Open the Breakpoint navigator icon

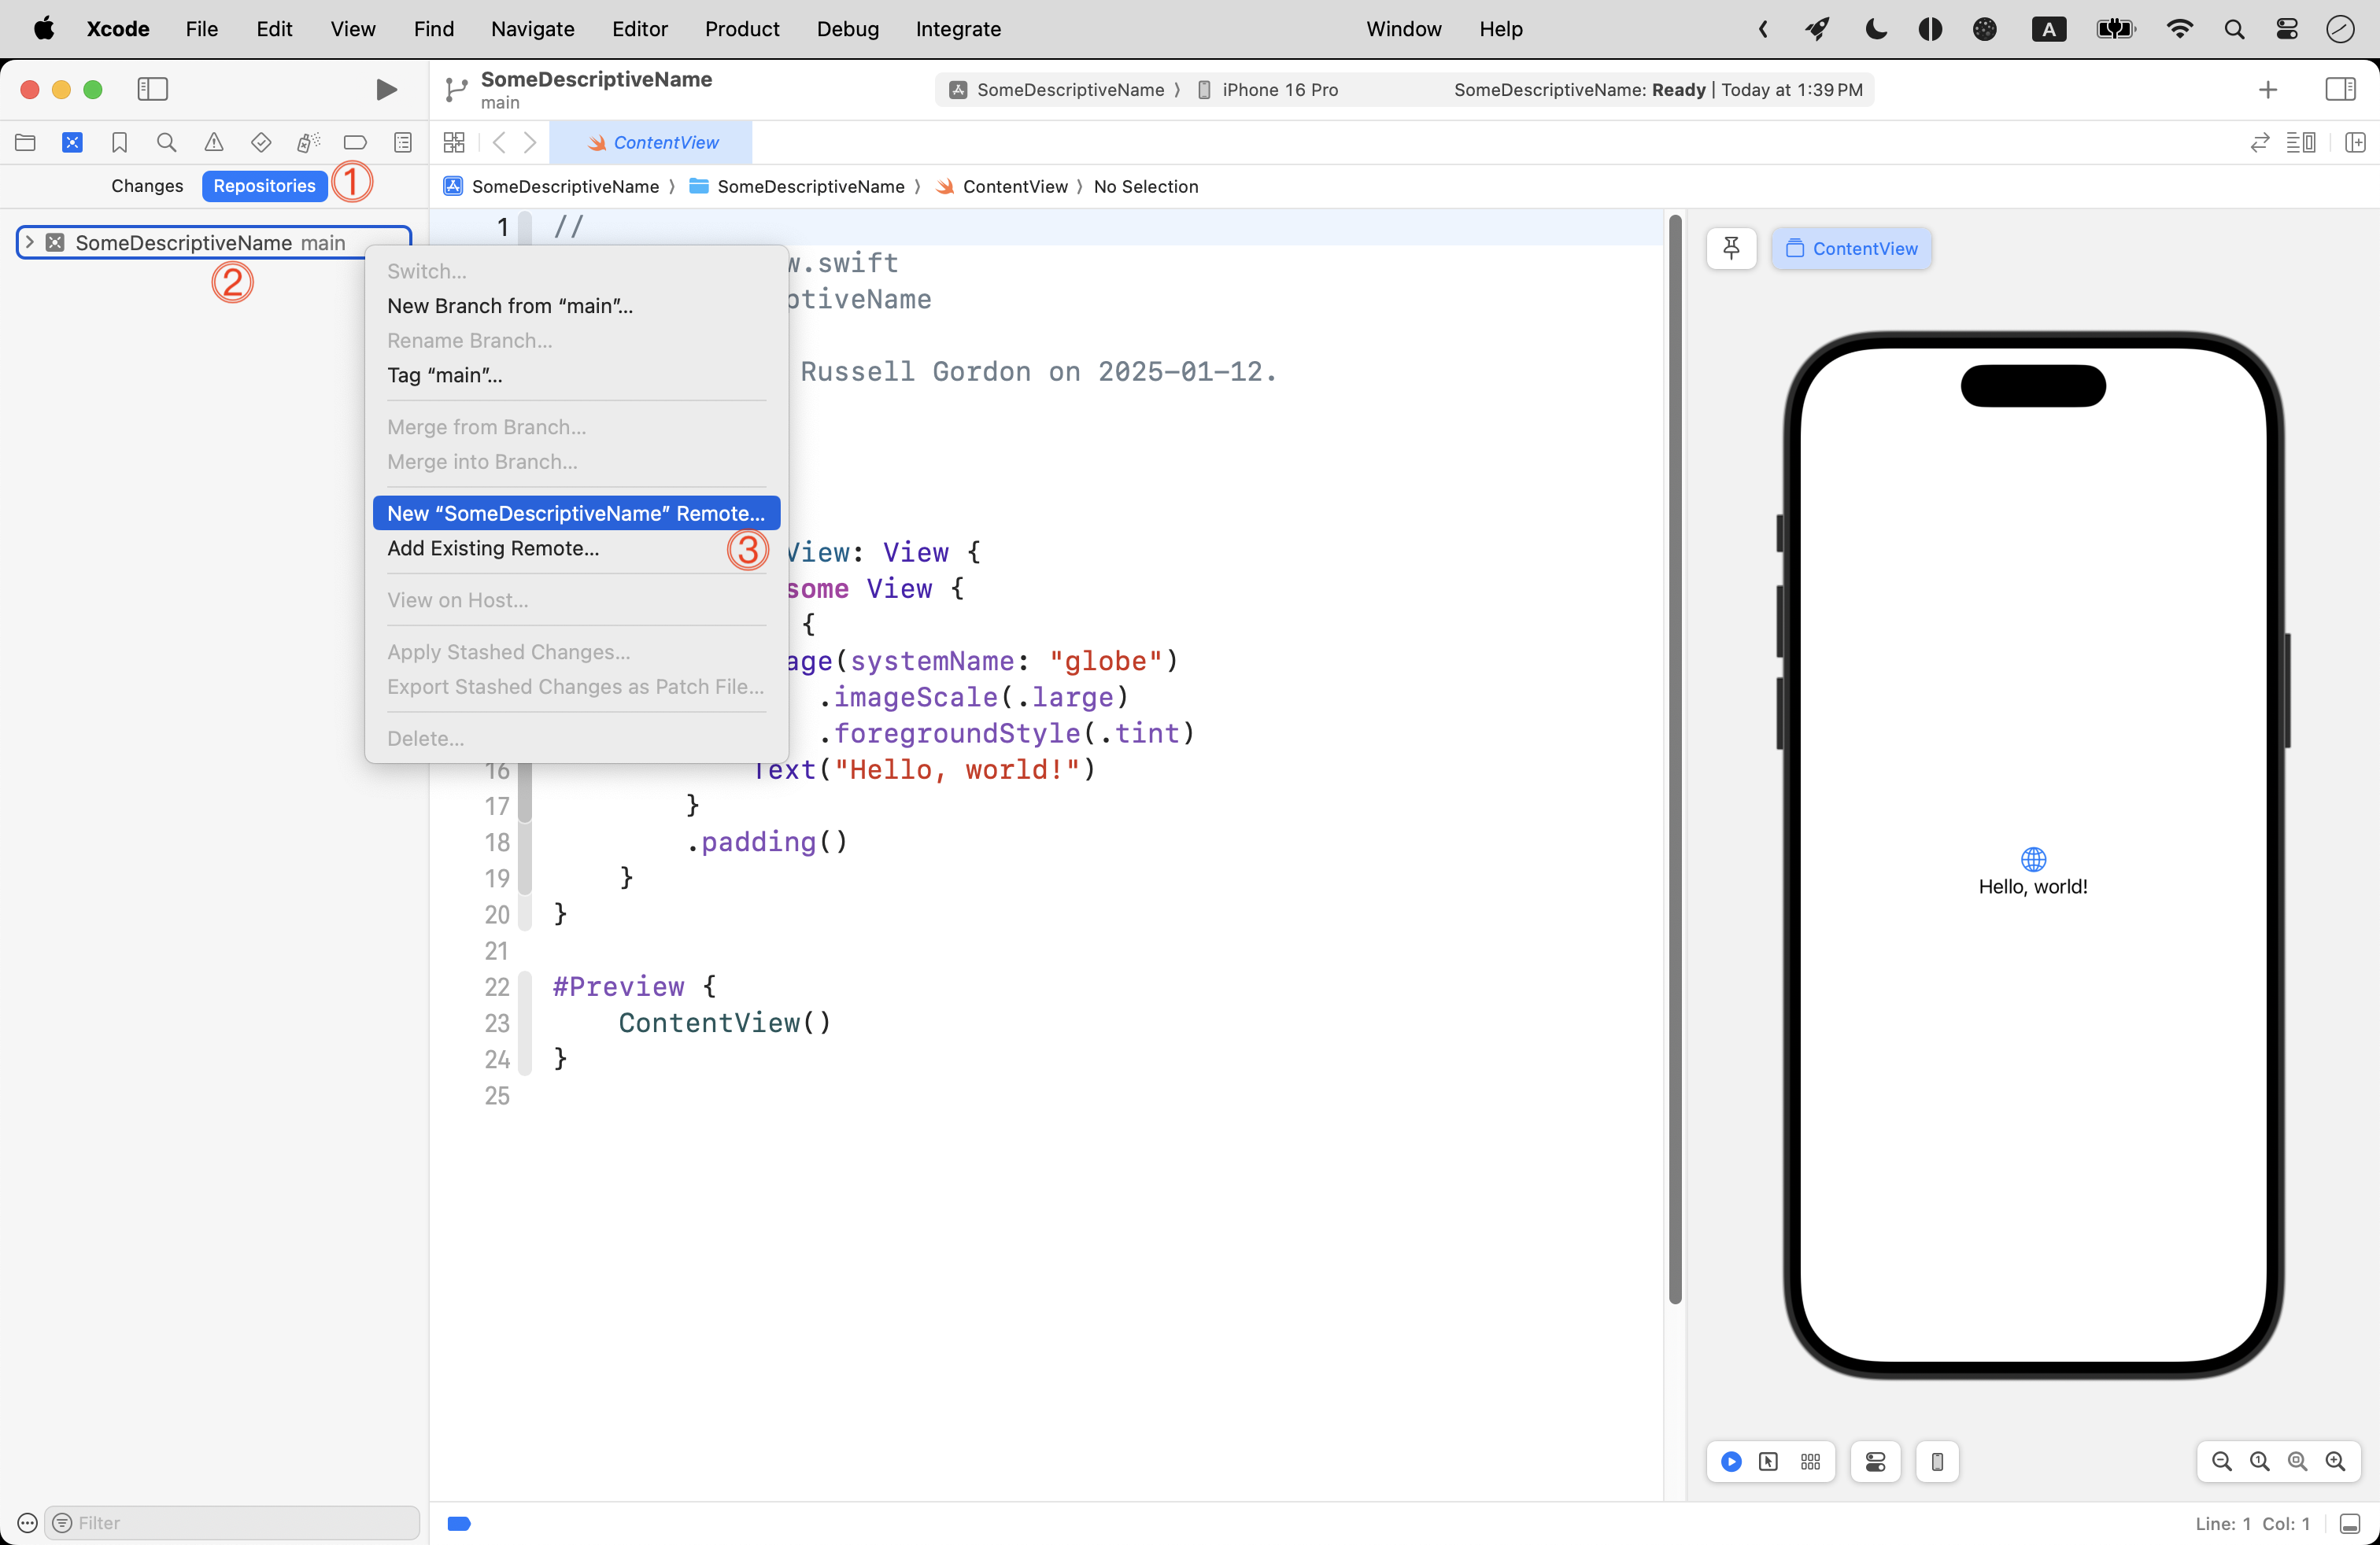coord(355,143)
